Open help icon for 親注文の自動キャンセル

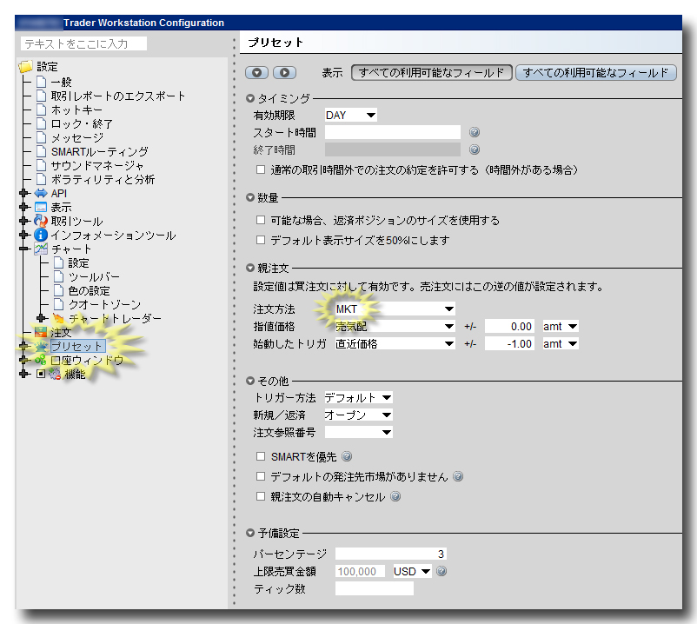tap(395, 496)
